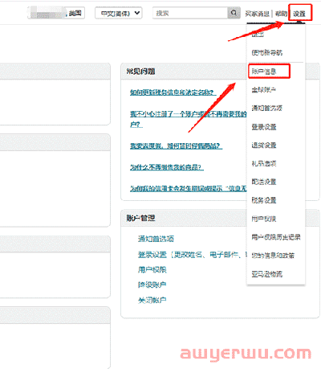Open FAQ link 为什么不再销售我的商品?
The height and width of the screenshot is (369, 321).
(167, 167)
